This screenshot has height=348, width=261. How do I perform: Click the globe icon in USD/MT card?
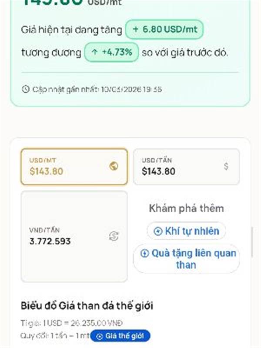click(x=114, y=166)
